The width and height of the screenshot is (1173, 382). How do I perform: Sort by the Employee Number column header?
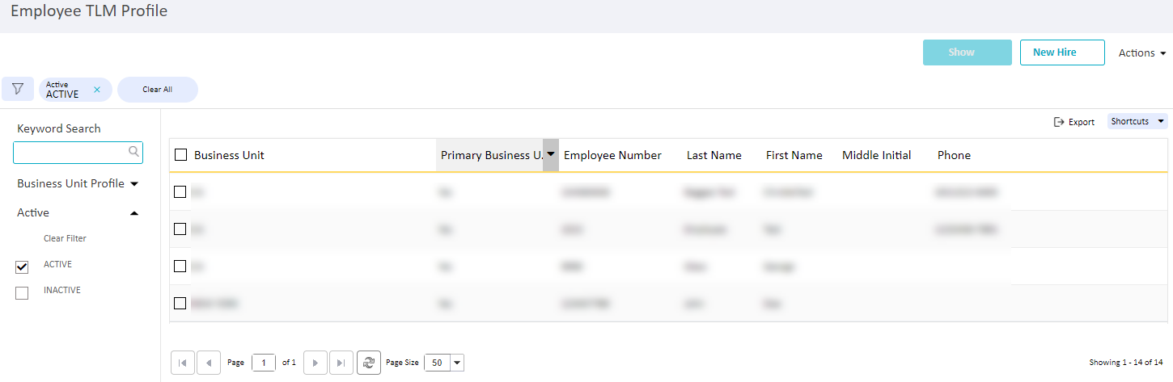click(612, 155)
